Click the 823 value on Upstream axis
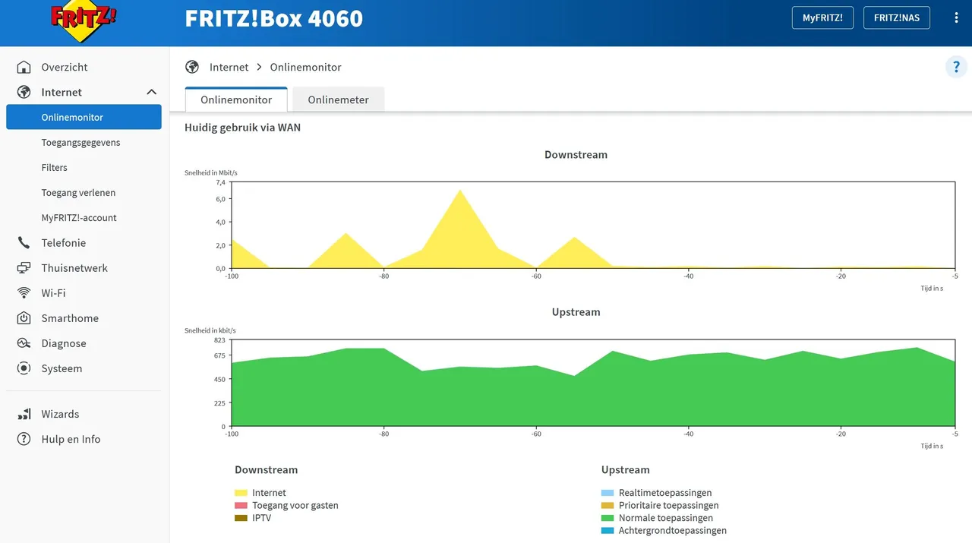 pos(220,339)
